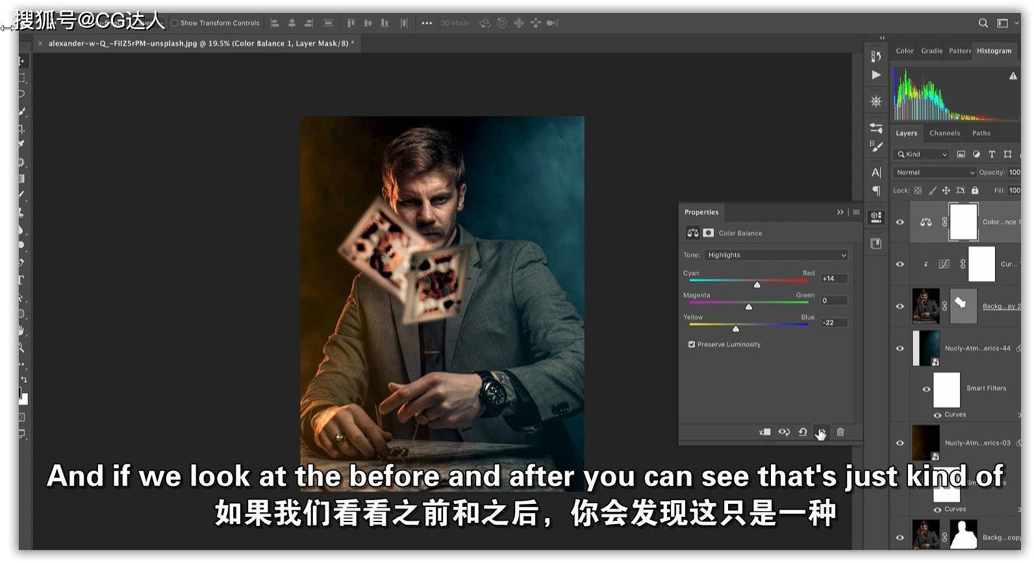Click the Cyan-Red value field
This screenshot has height=563, width=1034.
[834, 279]
